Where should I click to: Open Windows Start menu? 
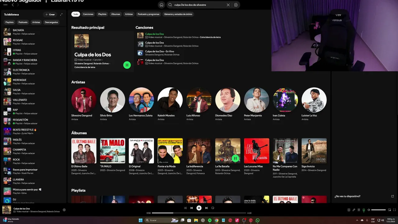(141, 220)
